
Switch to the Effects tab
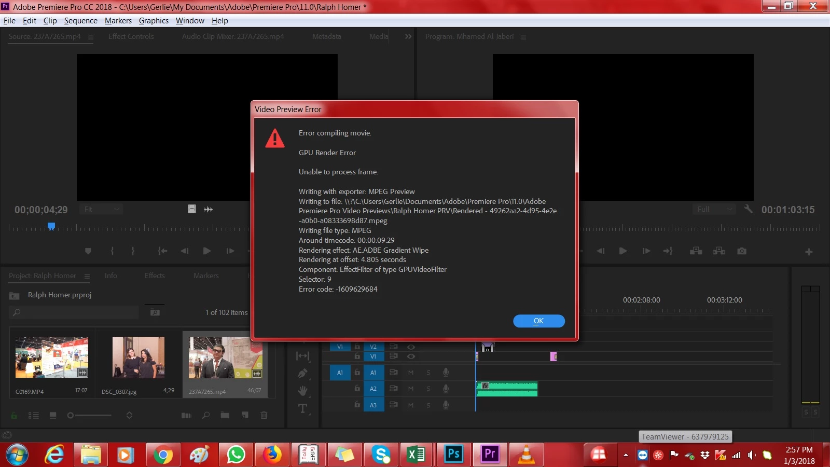click(x=155, y=276)
